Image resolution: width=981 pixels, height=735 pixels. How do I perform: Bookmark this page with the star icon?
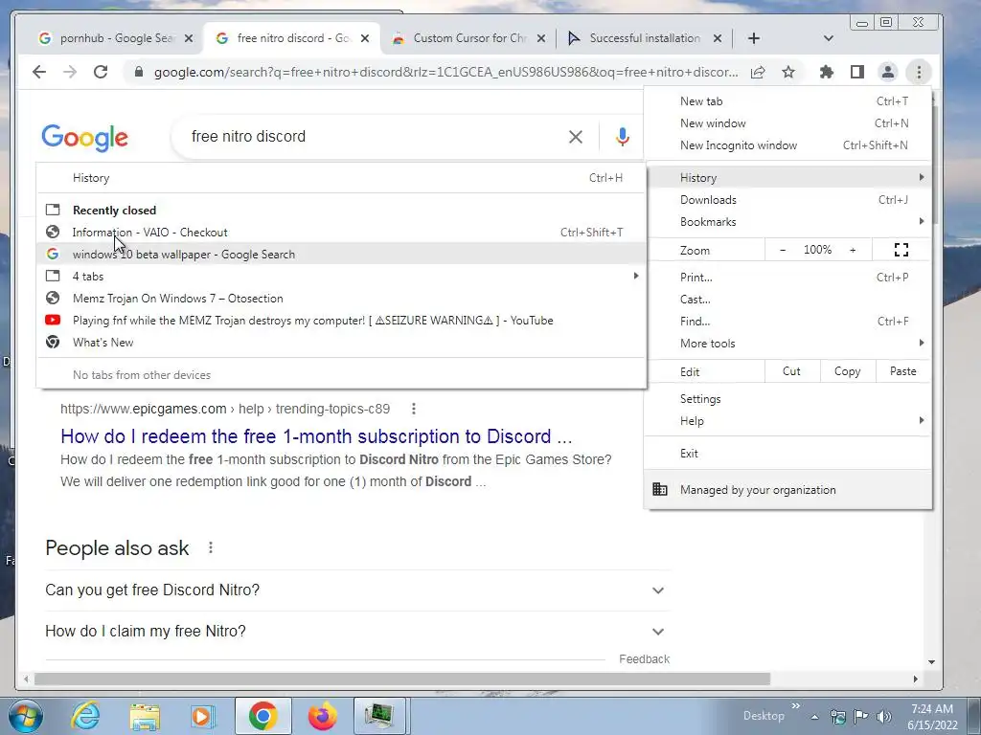[x=788, y=72]
